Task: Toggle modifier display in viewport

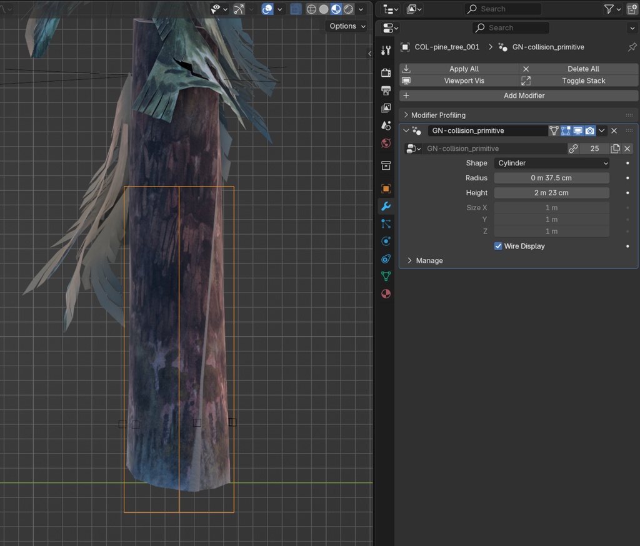Action: pos(578,131)
